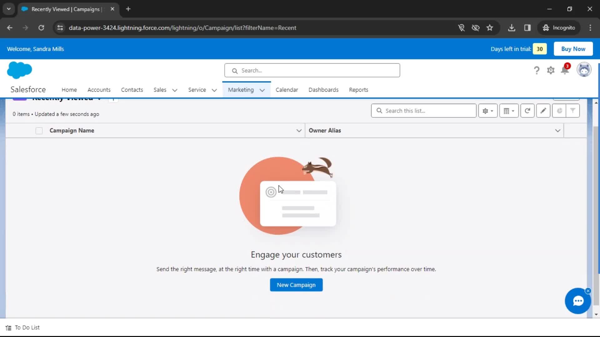
Task: Open the Chrome three-dot menu
Action: (590, 28)
